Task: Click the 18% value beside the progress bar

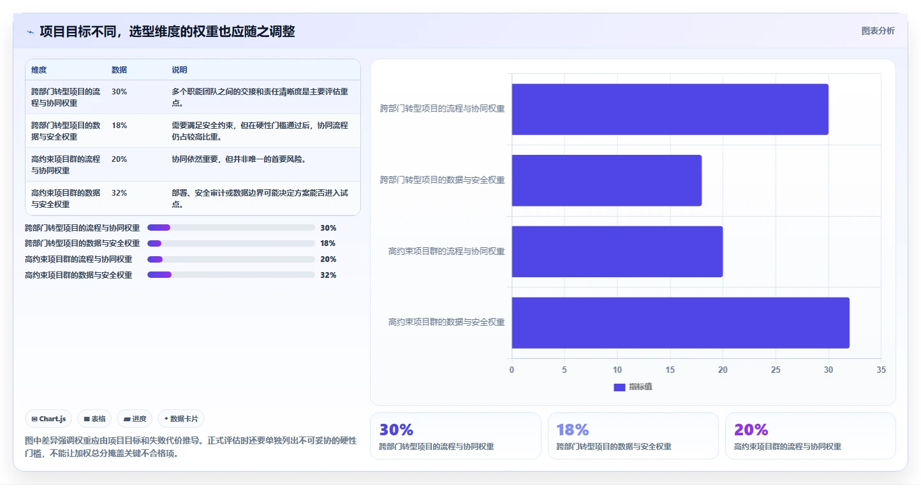Action: 328,243
